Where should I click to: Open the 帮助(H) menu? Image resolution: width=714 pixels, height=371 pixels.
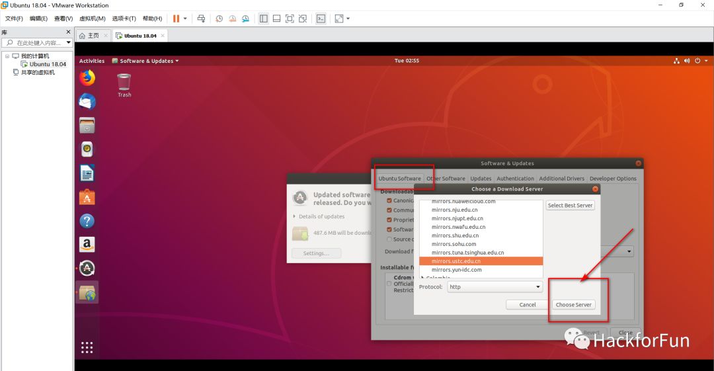click(152, 19)
